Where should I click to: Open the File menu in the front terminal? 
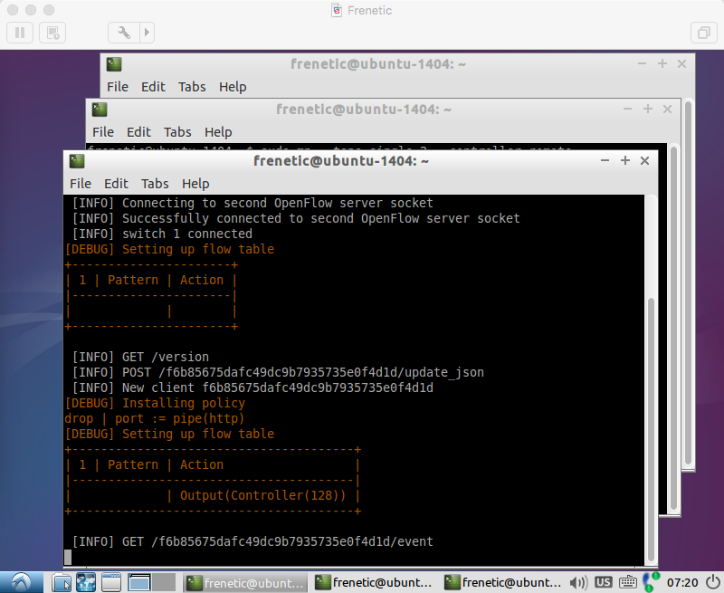click(81, 184)
